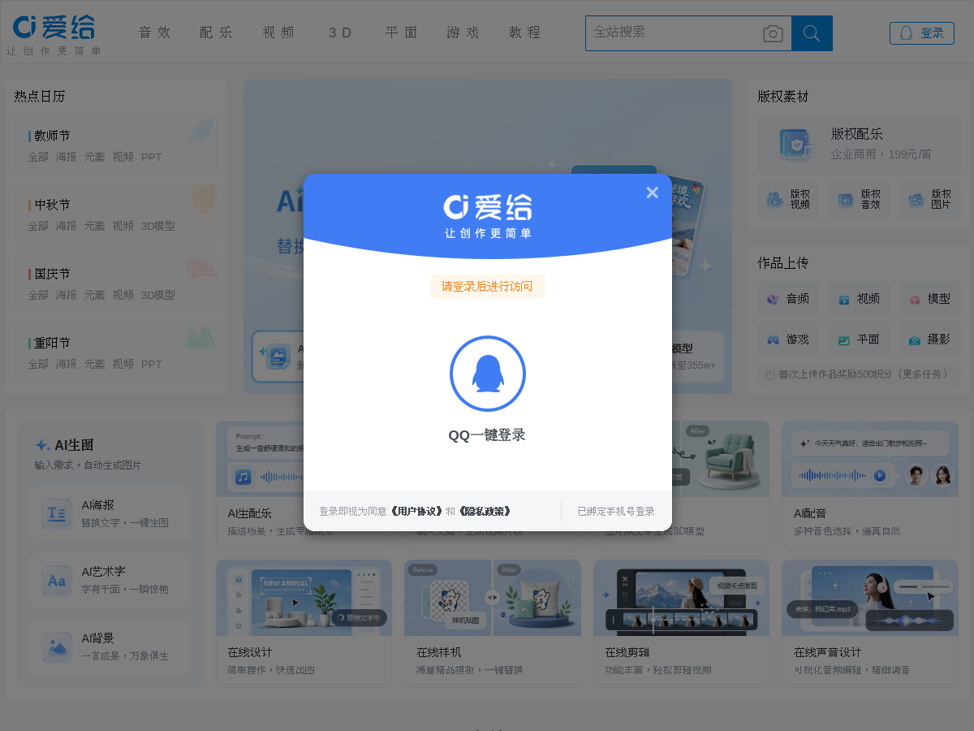Screen dimensions: 974x731
Task: Open the 音效 menu
Action: (x=155, y=32)
